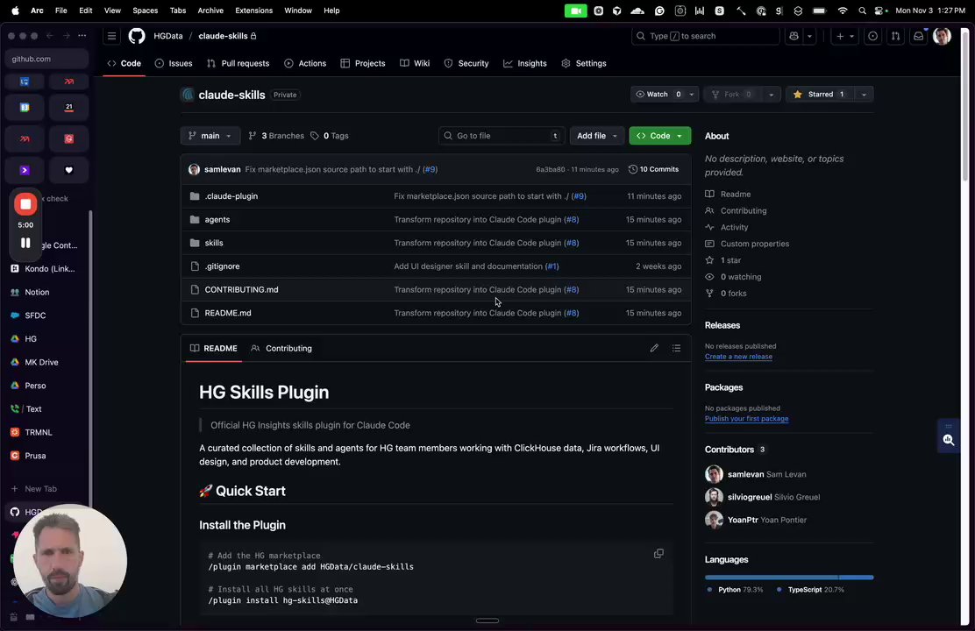Open the 0 Tags link
This screenshot has width=975, height=631.
[x=330, y=136]
